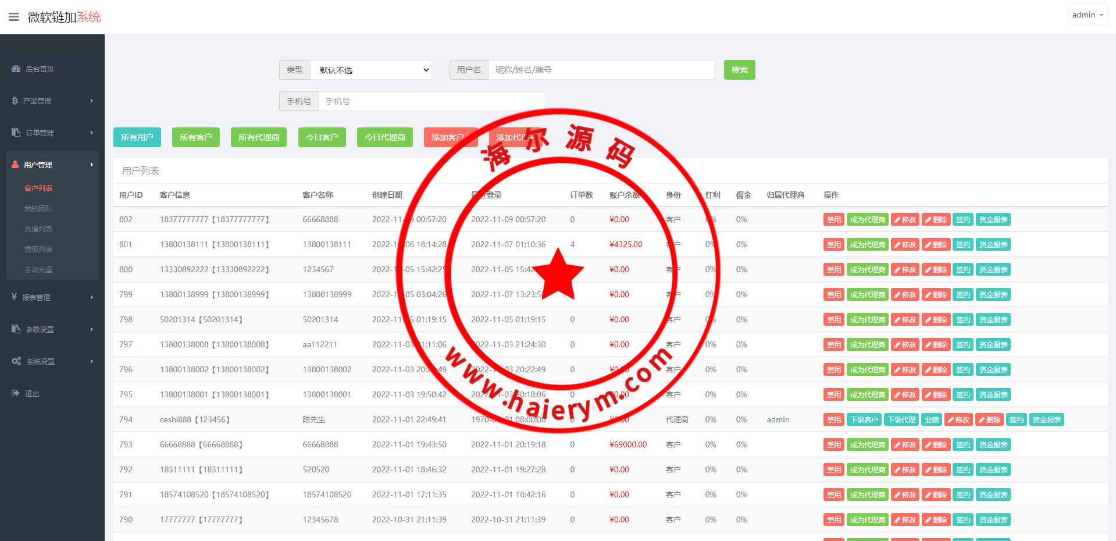Open 资金报表 for user 793
This screenshot has height=541, width=1116.
coord(993,444)
